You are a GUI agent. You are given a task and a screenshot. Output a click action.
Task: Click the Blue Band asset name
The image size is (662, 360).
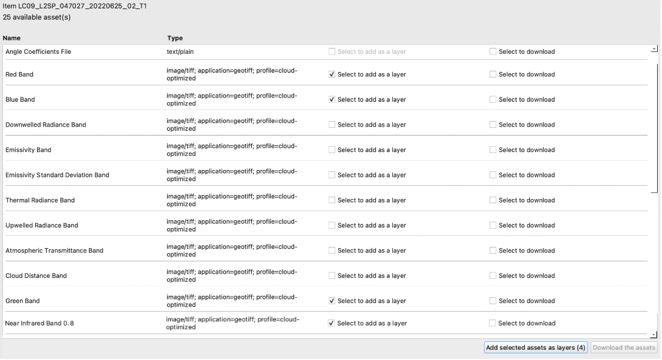tap(20, 100)
